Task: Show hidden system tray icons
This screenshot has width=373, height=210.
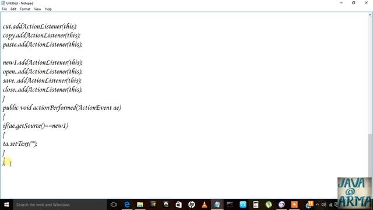Action: pyautogui.click(x=317, y=205)
